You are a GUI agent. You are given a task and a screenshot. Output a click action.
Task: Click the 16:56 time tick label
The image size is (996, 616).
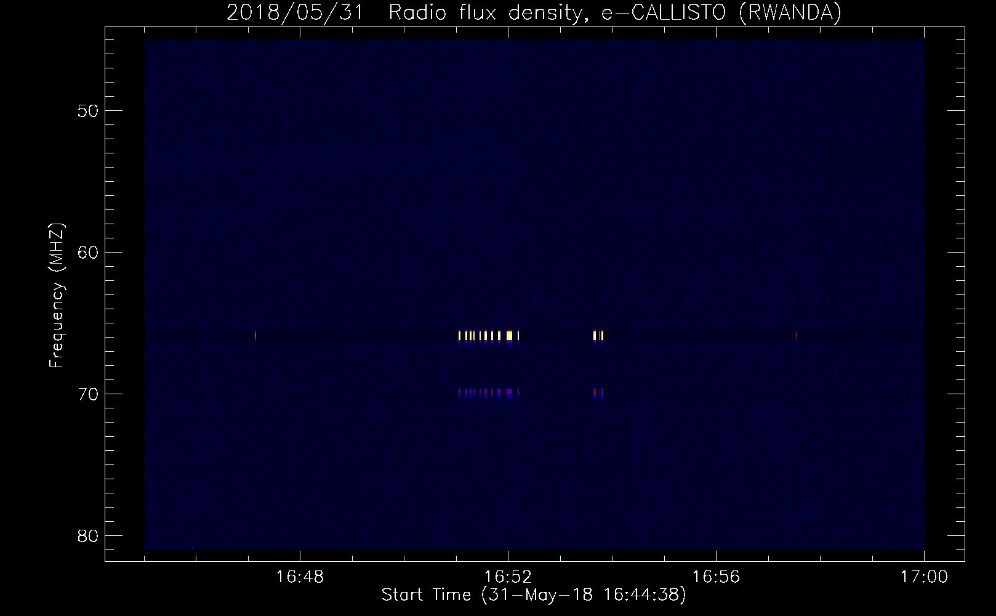coord(717,577)
